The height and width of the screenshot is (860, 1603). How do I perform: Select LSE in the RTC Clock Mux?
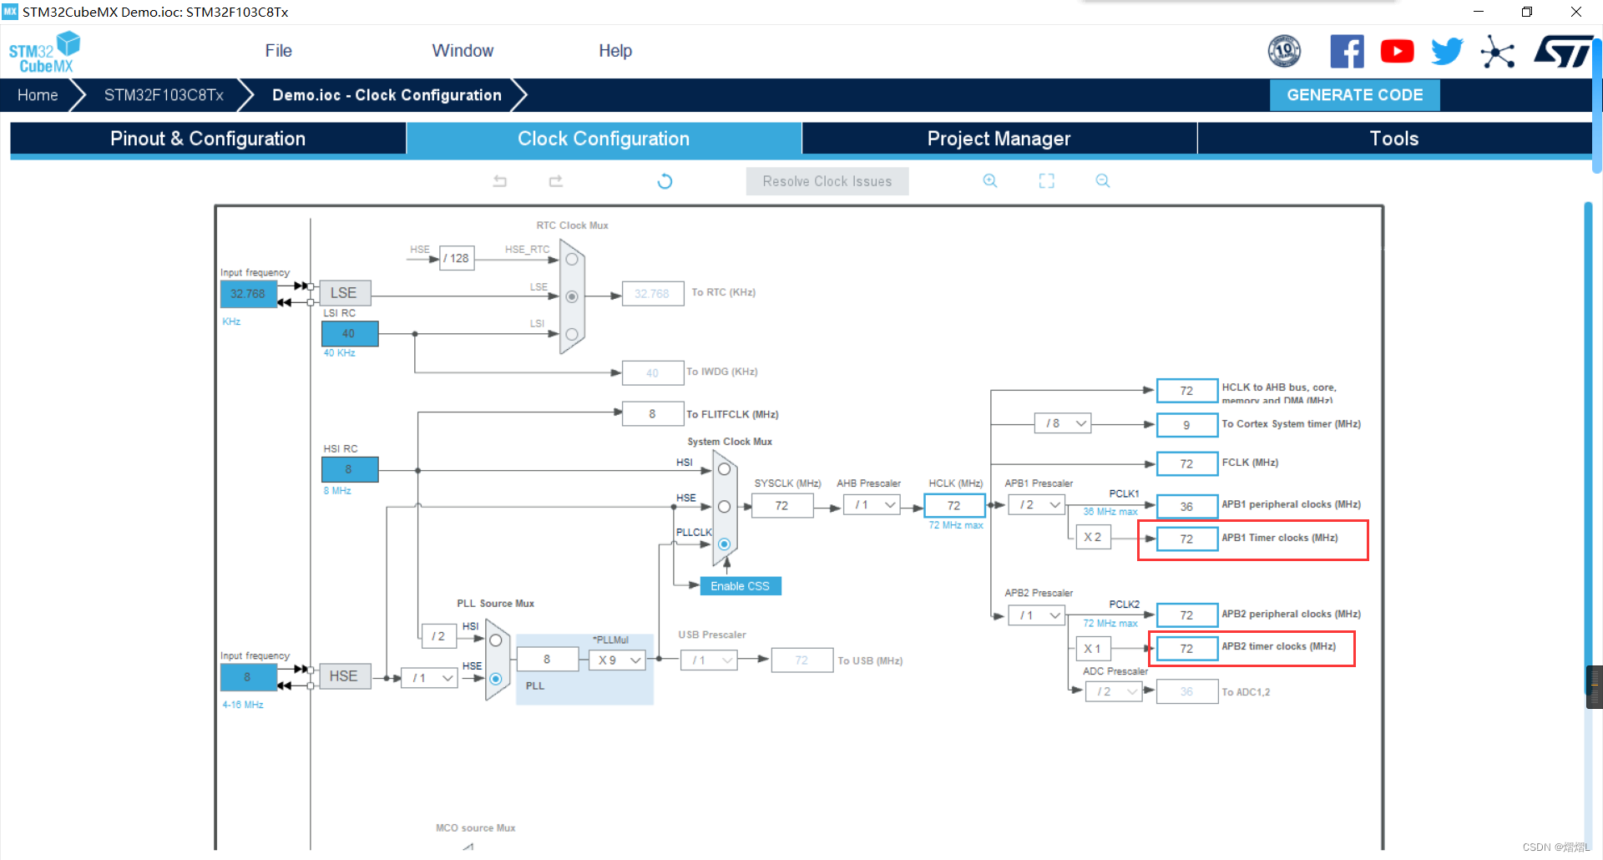click(572, 296)
